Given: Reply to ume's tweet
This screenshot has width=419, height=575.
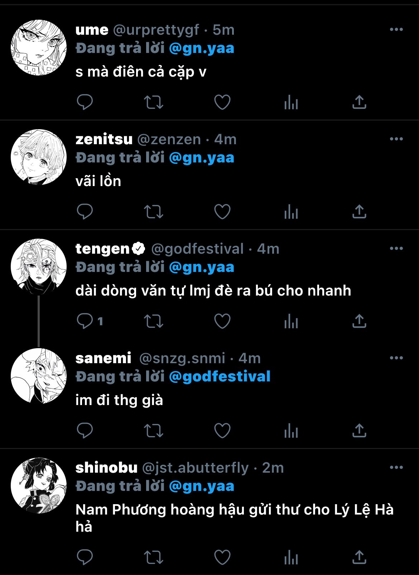Looking at the screenshot, I should pyautogui.click(x=85, y=102).
